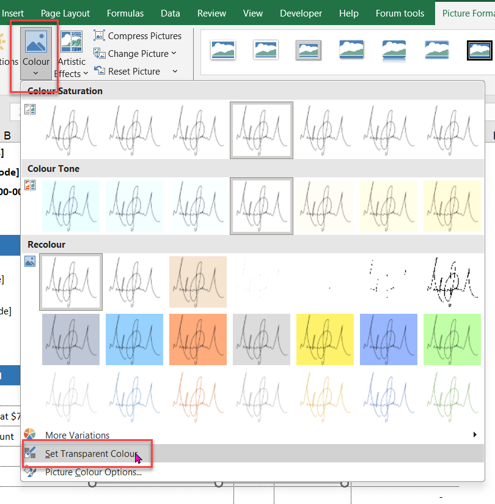Select the orange recolour swatch

[198, 339]
